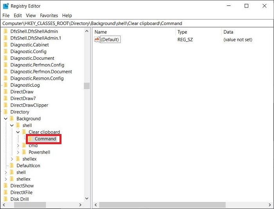Click the folder icon next to Powershell key

(x=24, y=152)
